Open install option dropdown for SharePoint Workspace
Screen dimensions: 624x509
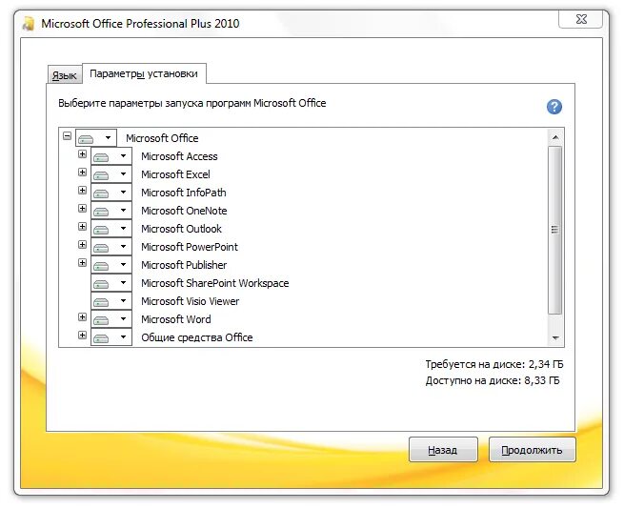pyautogui.click(x=111, y=283)
